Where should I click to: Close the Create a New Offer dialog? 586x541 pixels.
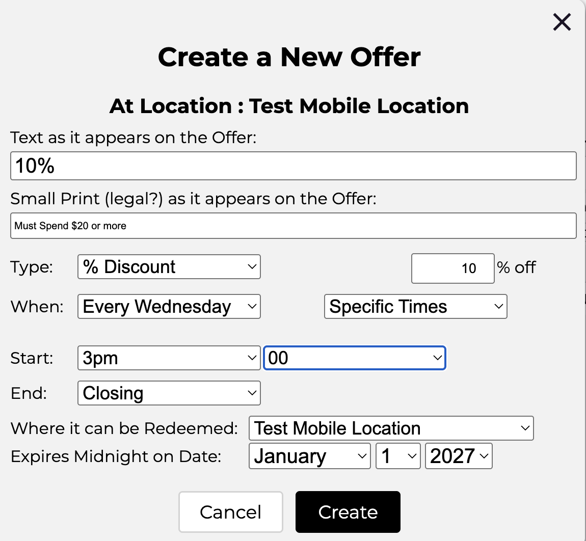[x=562, y=22]
